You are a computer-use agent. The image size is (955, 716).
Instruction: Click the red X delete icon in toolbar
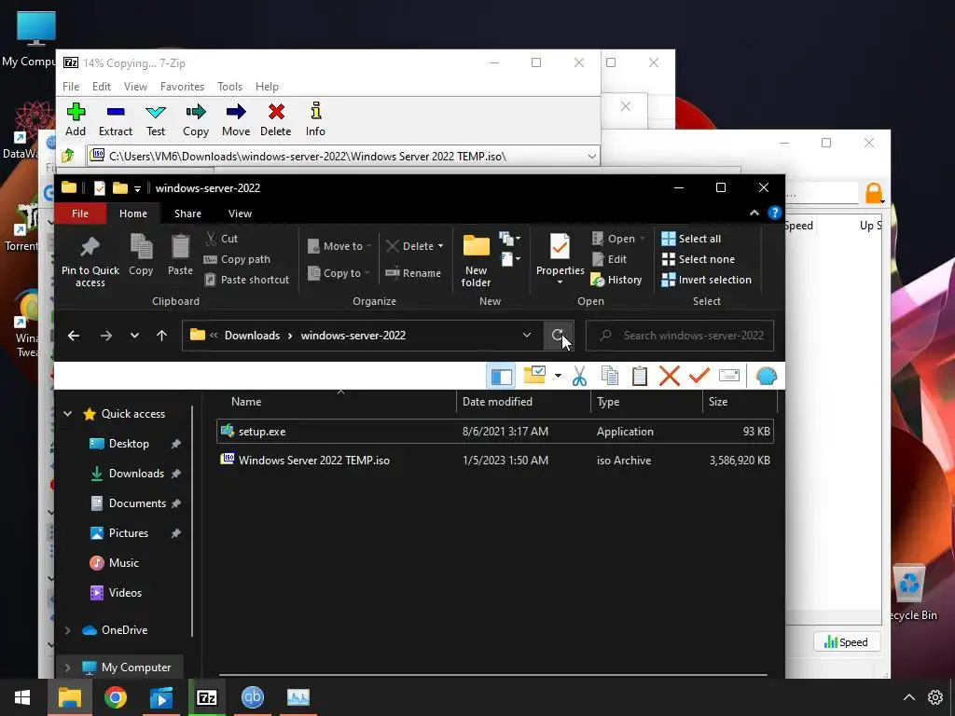(x=670, y=376)
